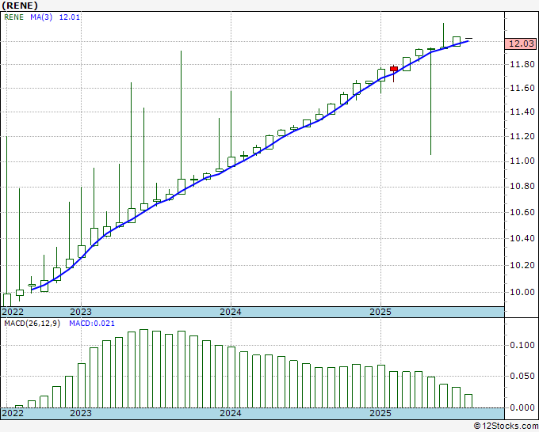Click the tallest MACD histogram bar in mid-2023
This screenshot has width=539, height=432.
click(x=144, y=369)
